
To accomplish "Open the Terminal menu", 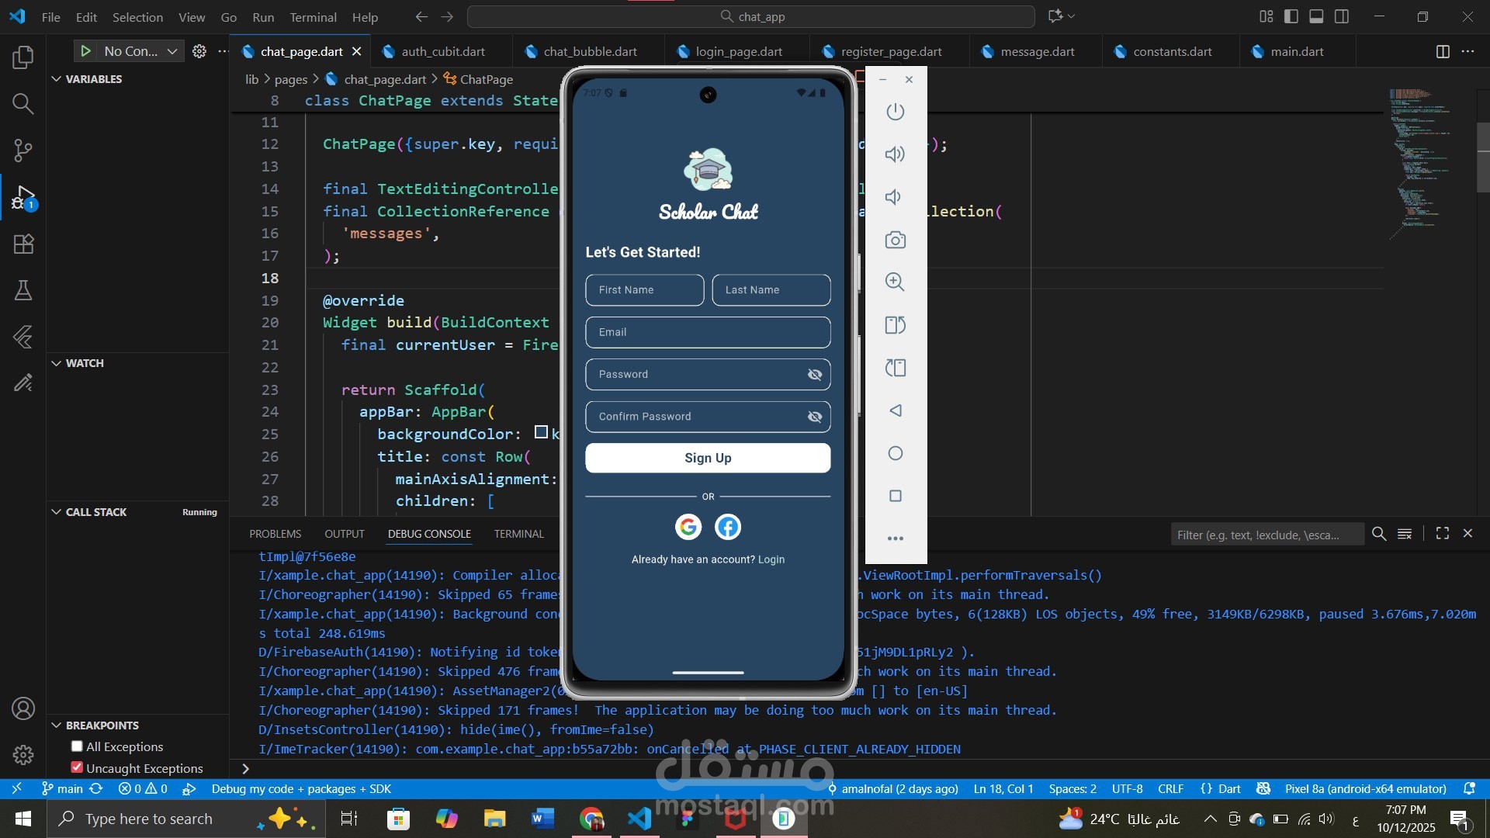I will click(x=313, y=17).
